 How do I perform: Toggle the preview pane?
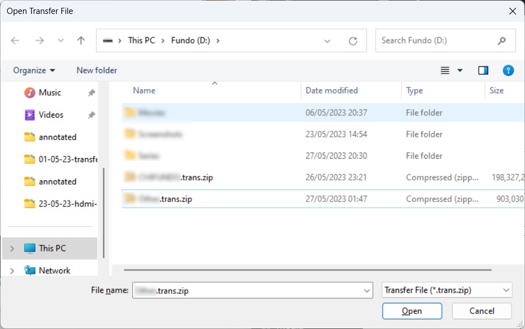click(483, 70)
